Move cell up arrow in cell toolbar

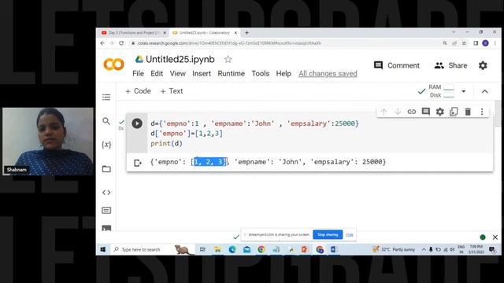[384, 112]
